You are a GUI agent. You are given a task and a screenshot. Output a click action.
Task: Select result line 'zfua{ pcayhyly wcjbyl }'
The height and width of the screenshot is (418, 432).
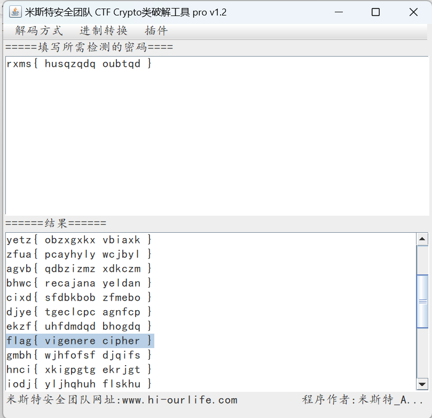[79, 254]
